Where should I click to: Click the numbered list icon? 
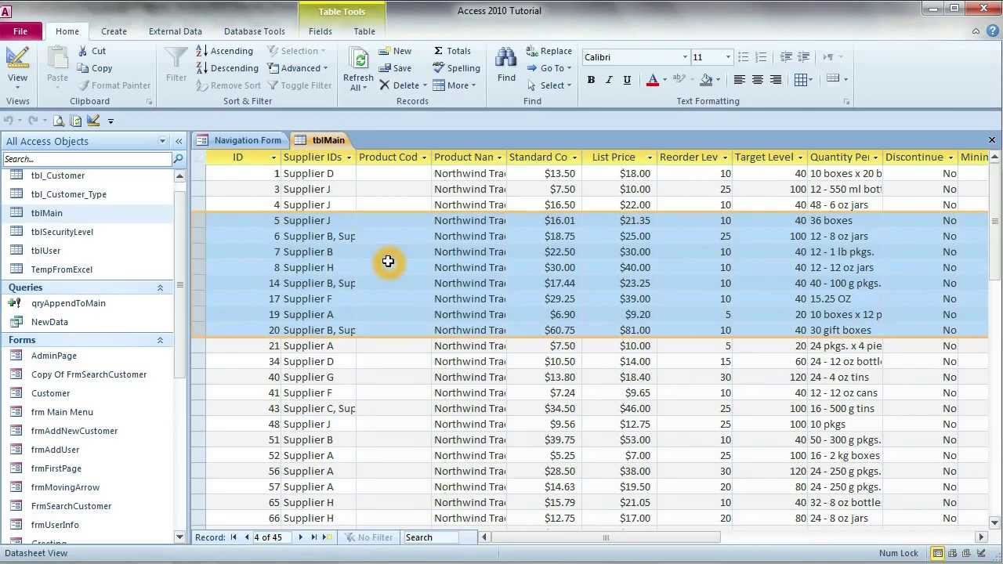[x=760, y=57]
